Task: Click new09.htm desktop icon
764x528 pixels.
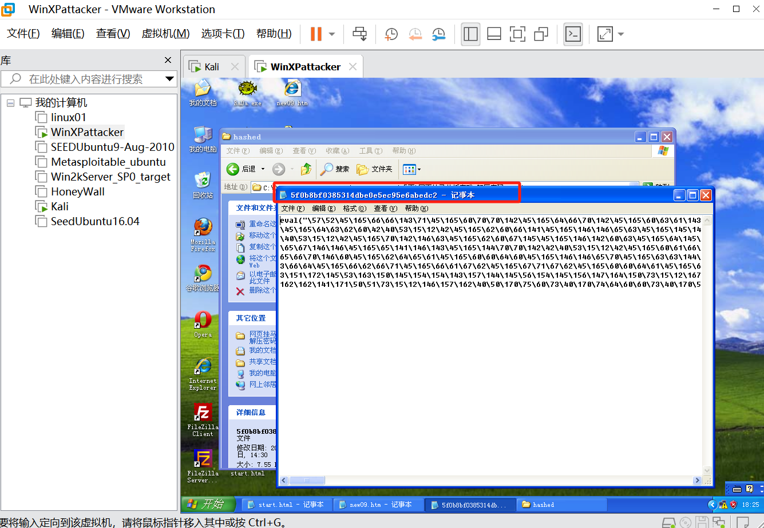Action: point(292,93)
